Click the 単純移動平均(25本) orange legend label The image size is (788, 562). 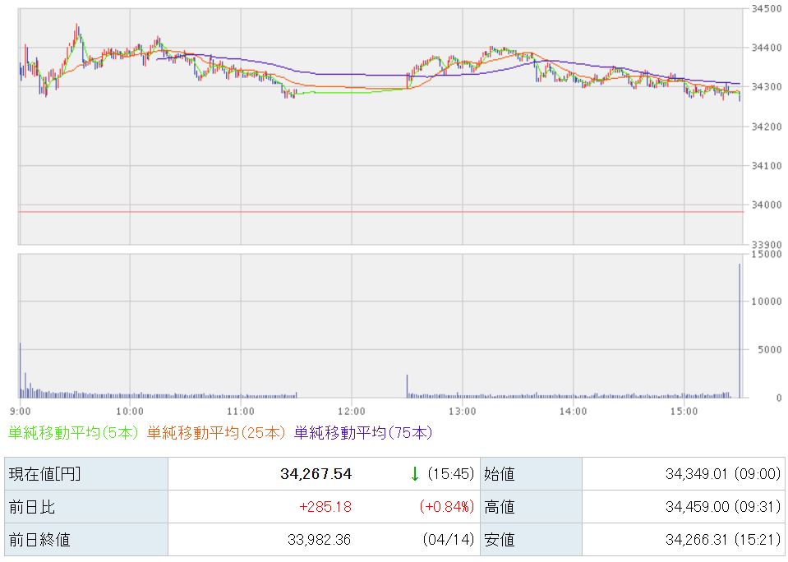coord(216,433)
